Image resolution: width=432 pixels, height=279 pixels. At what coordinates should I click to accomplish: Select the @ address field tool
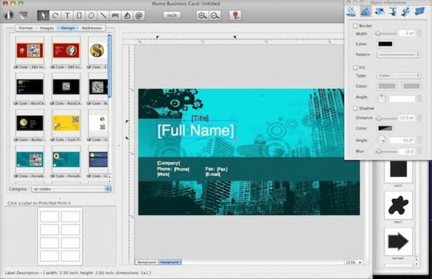click(139, 15)
